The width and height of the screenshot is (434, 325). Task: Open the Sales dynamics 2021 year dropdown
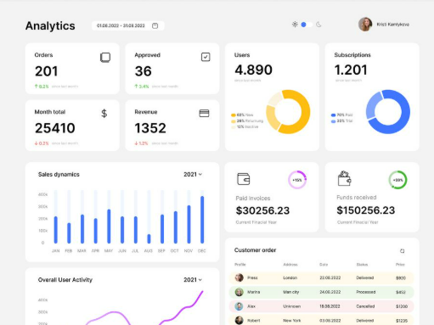pos(193,175)
